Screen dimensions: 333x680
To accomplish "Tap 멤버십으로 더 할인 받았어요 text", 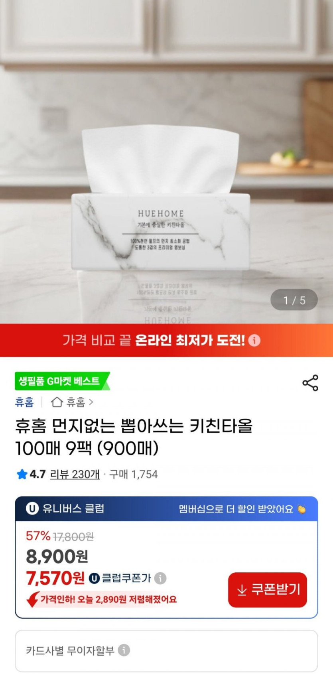I will [236, 509].
